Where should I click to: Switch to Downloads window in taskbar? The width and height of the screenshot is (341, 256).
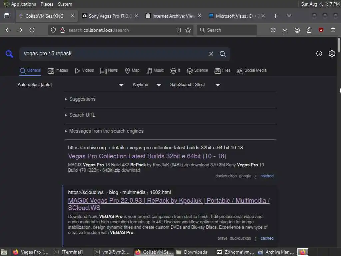tap(192, 252)
